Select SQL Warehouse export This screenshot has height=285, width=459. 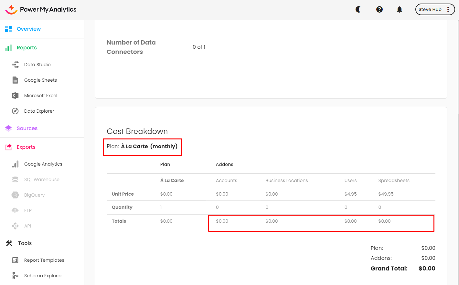(x=42, y=179)
